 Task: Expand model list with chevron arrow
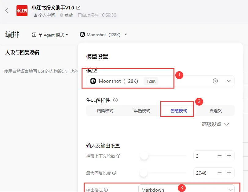[228, 81]
